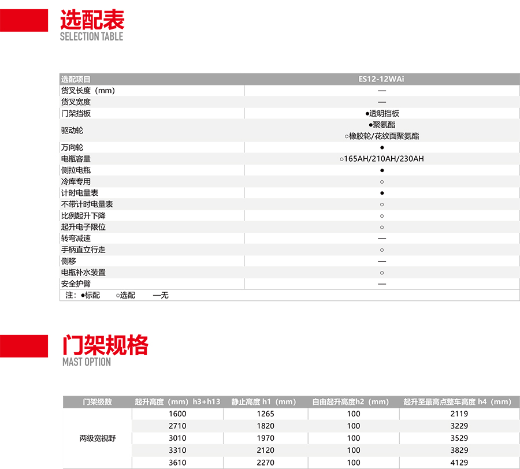This screenshot has width=520, height=469.
Task: Select the ES12-12WAi column header
Action: coord(381,79)
